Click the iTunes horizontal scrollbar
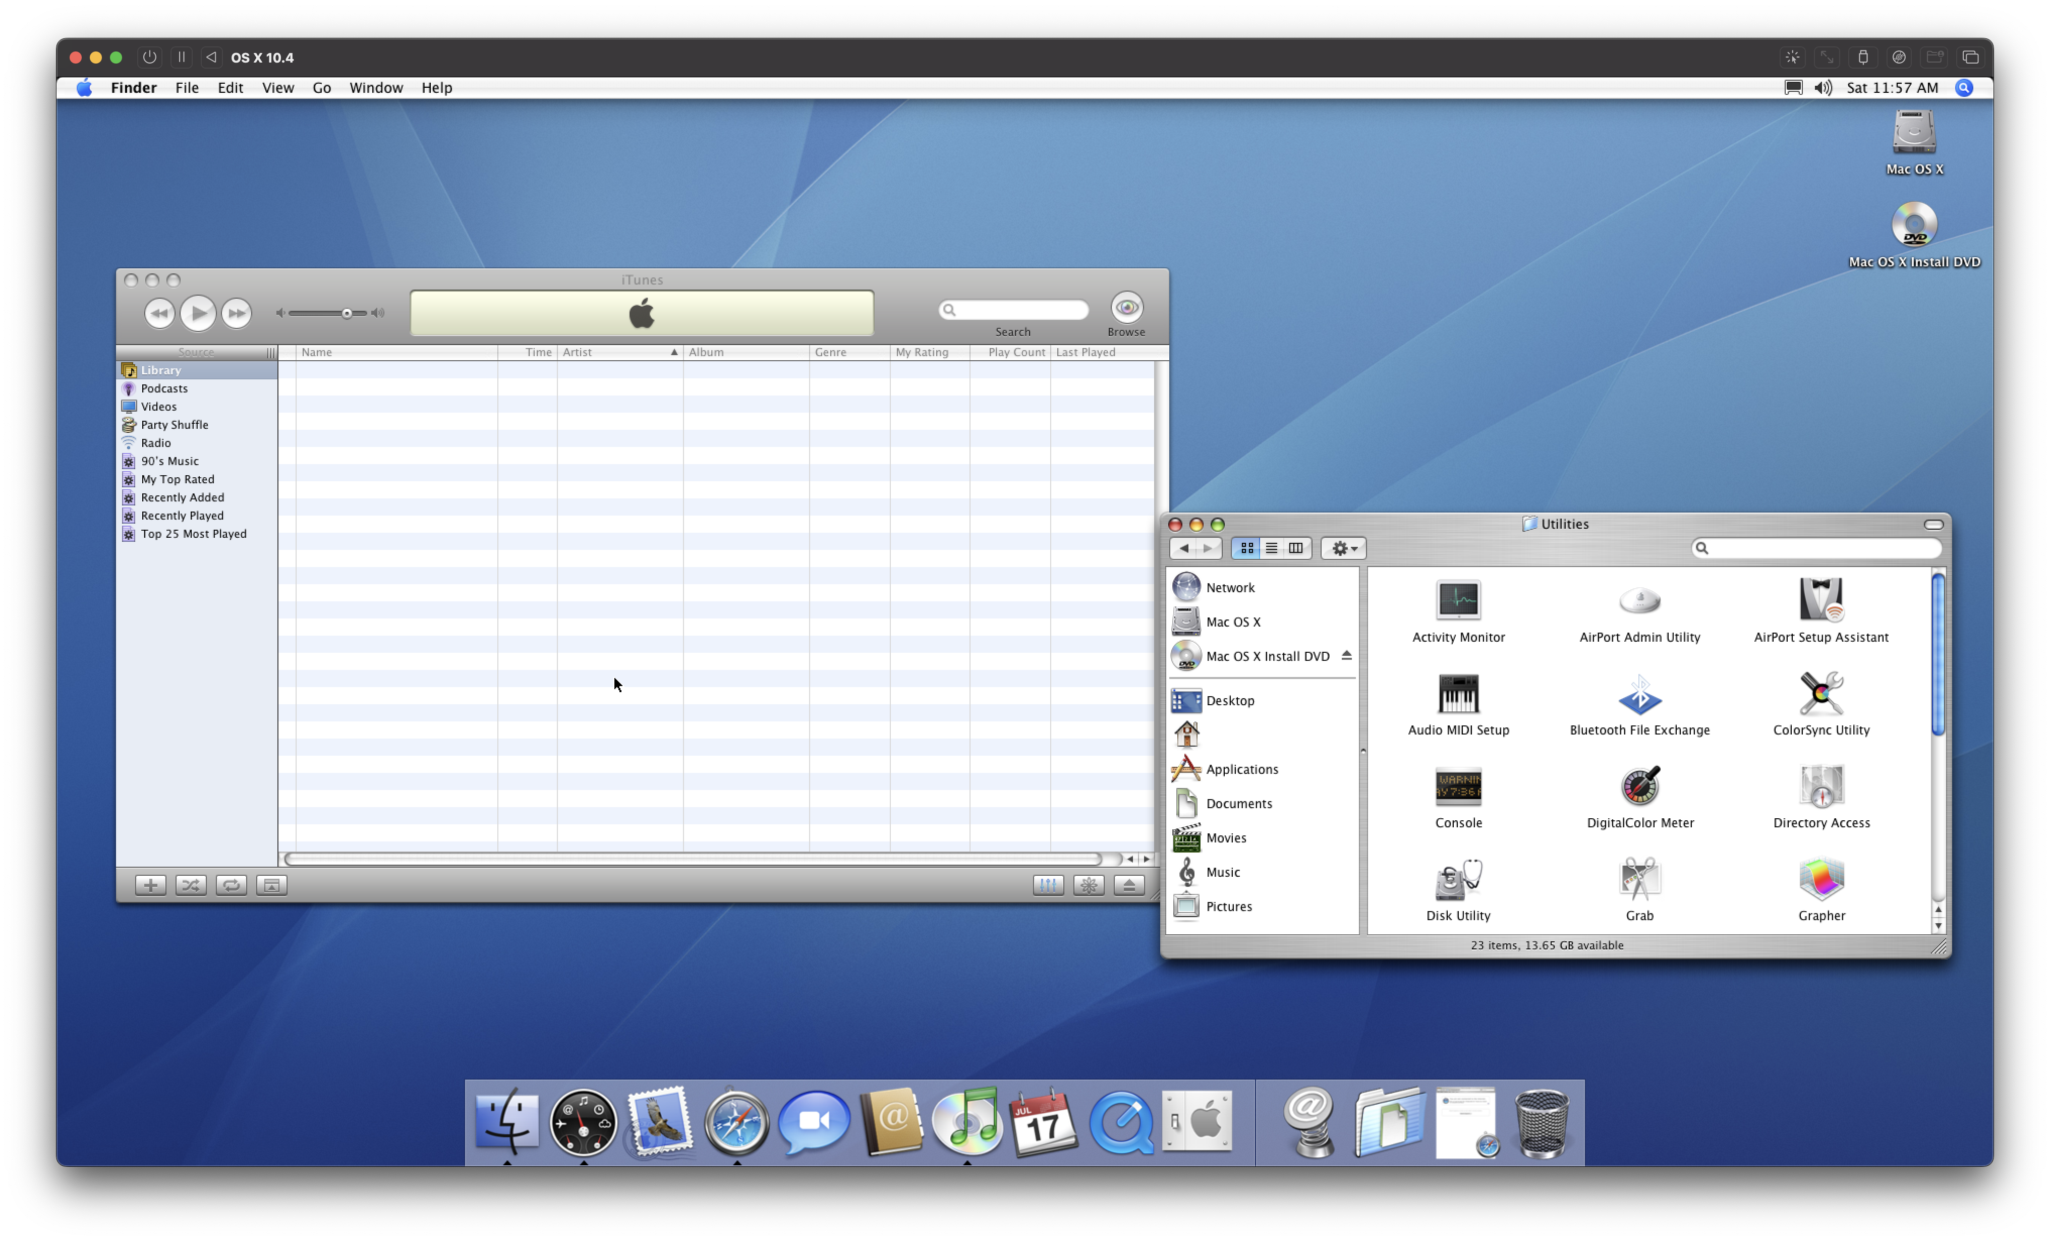Image resolution: width=2050 pixels, height=1241 pixels. click(x=692, y=859)
